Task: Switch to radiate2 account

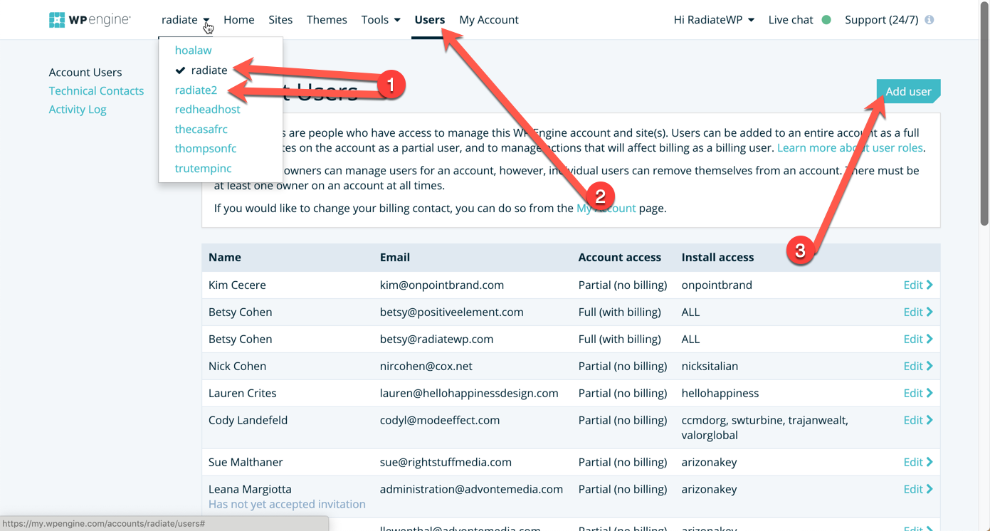Action: click(196, 90)
